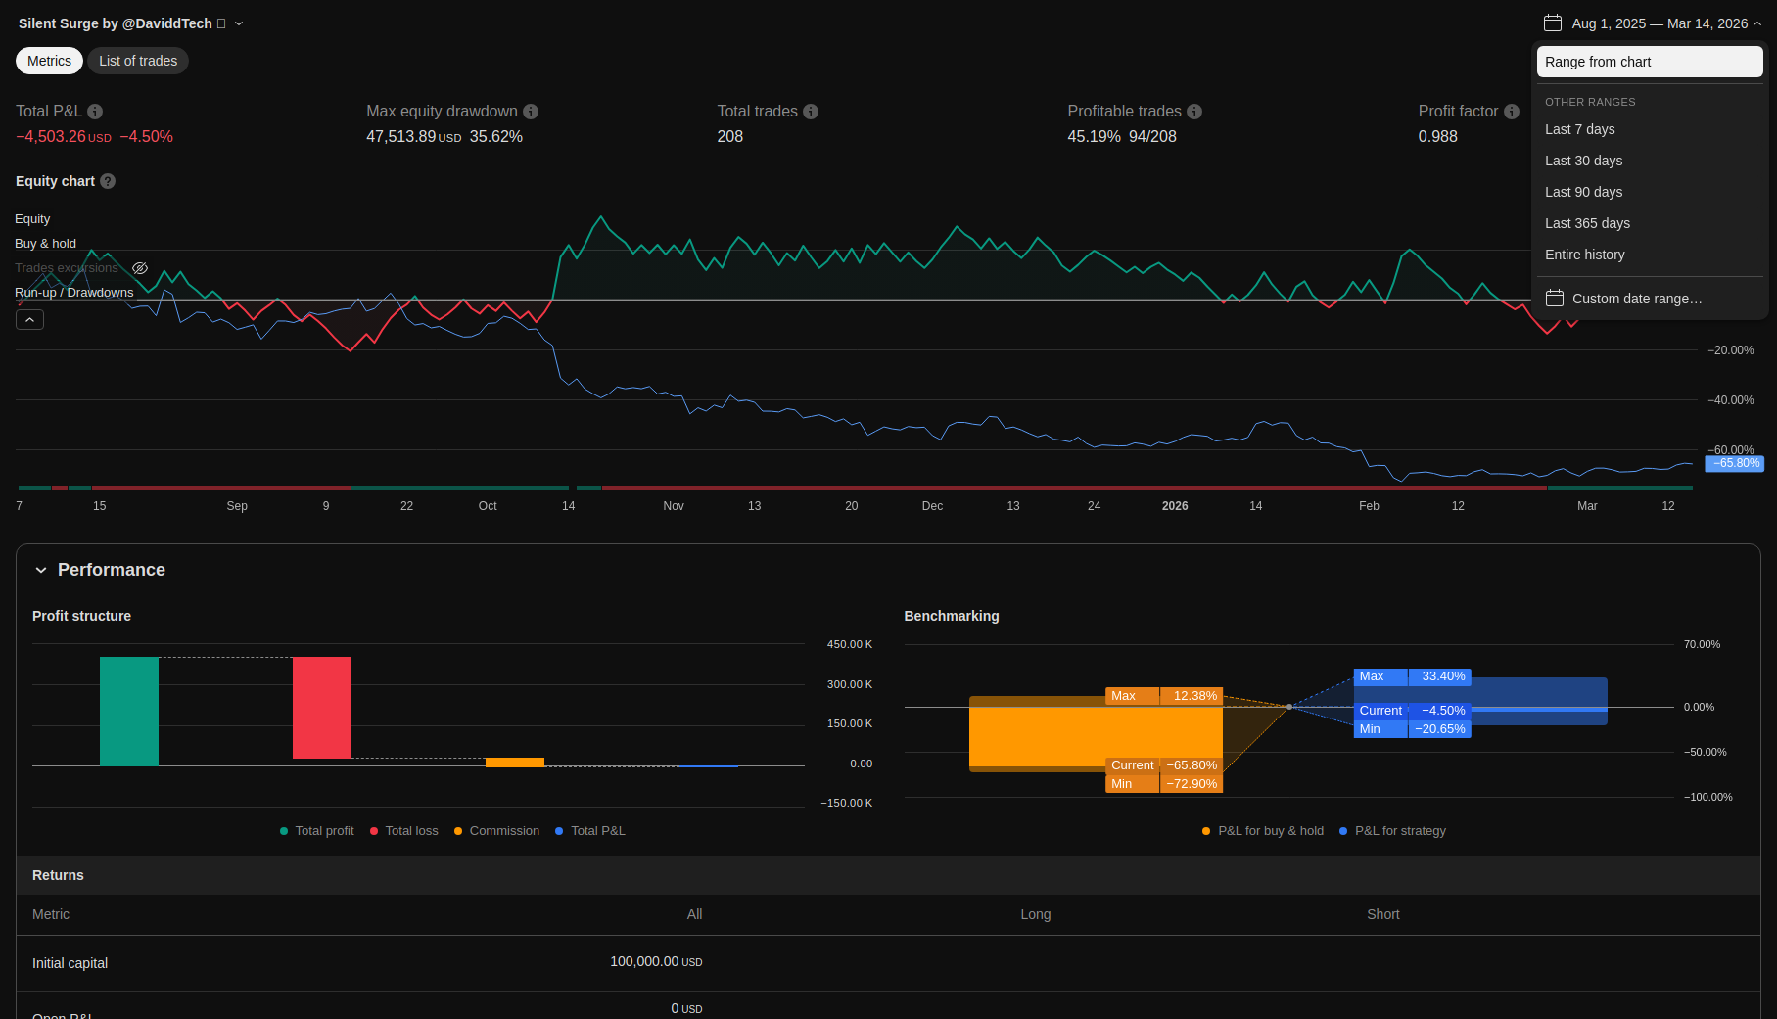This screenshot has width=1777, height=1019.
Task: Open the Equity chart help icon
Action: 108,181
